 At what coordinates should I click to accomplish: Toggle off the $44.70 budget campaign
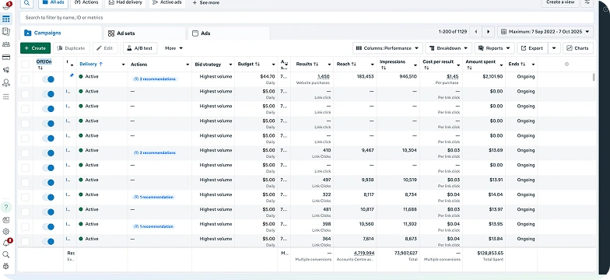pyautogui.click(x=48, y=79)
